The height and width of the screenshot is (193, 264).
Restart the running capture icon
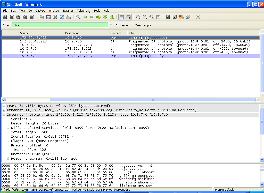pos(32,17)
